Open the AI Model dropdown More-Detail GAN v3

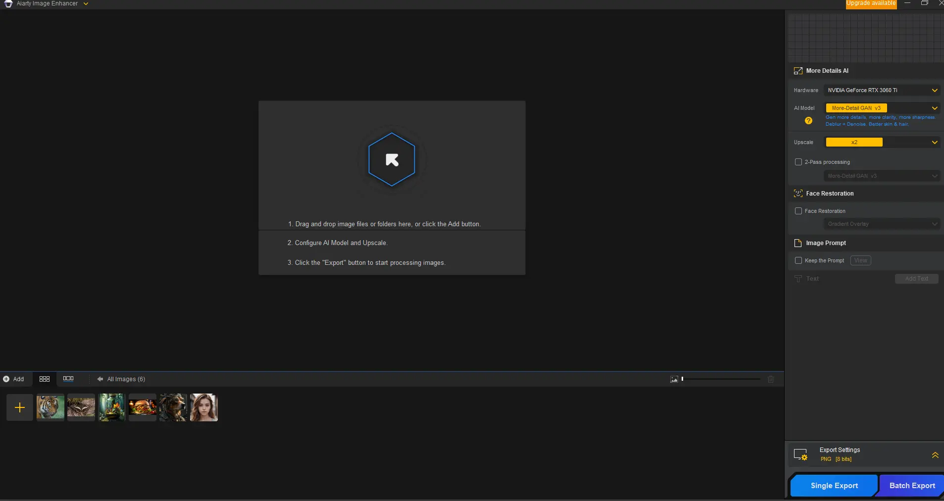pos(882,108)
